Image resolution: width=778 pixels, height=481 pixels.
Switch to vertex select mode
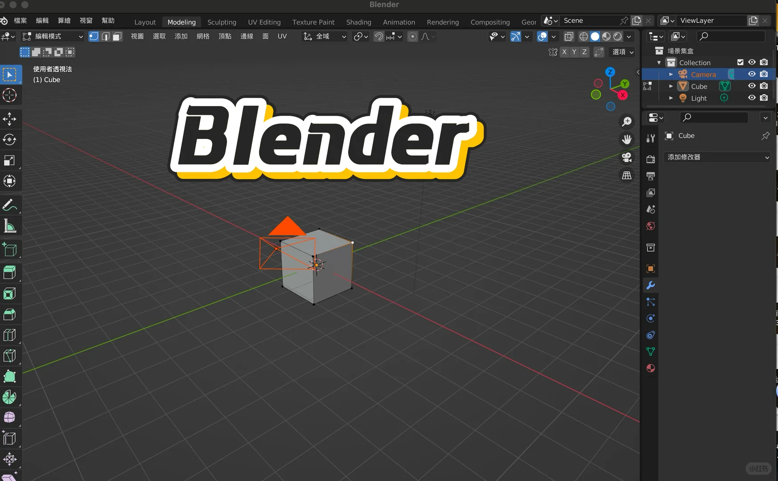click(x=94, y=37)
